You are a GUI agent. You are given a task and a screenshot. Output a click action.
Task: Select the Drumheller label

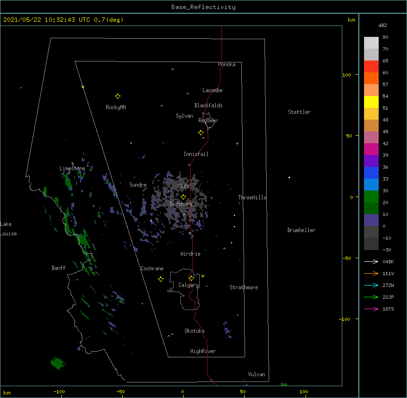tap(301, 230)
